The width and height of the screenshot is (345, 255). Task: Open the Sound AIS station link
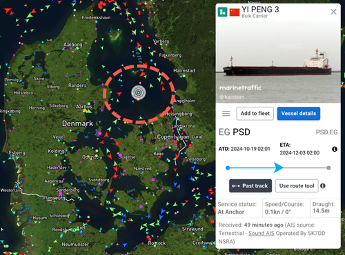pyautogui.click(x=262, y=233)
